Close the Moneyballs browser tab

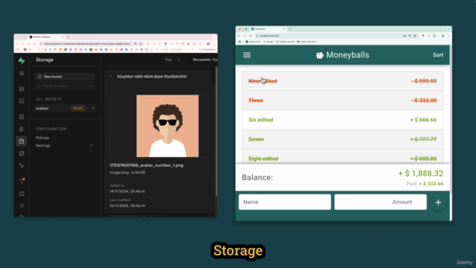284,29
